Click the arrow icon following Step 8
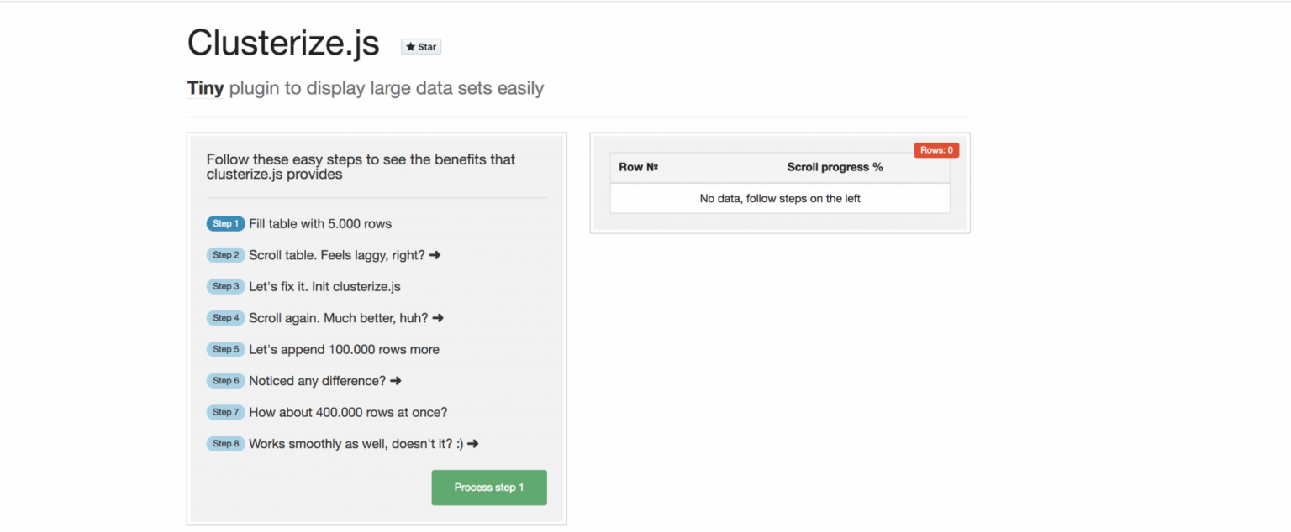Image resolution: width=1291 pixels, height=532 pixels. [x=473, y=443]
